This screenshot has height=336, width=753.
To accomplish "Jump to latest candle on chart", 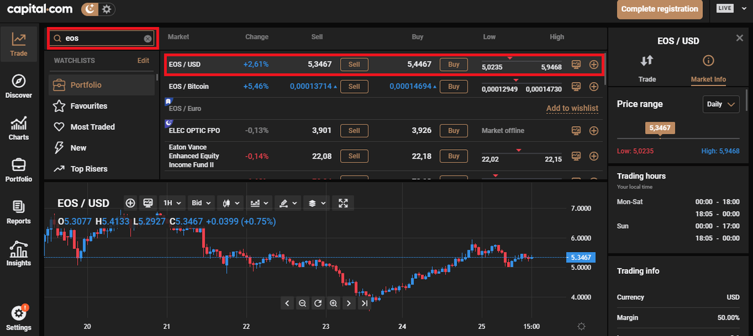I will click(364, 303).
